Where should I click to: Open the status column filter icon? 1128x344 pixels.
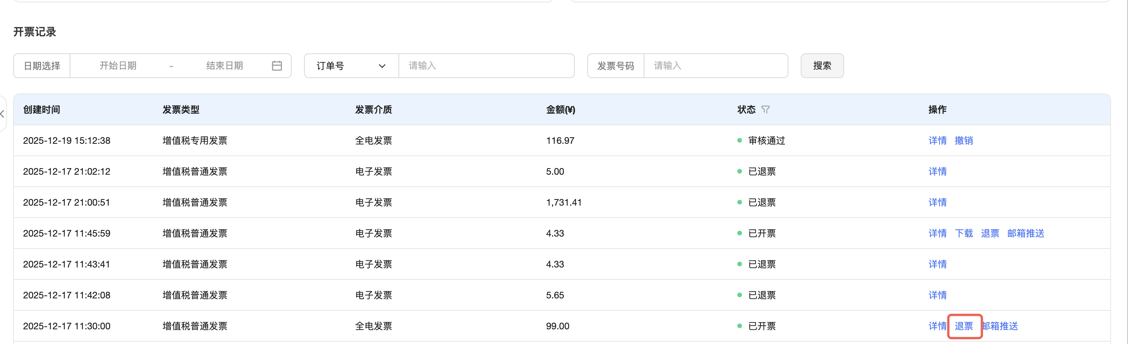pos(765,109)
